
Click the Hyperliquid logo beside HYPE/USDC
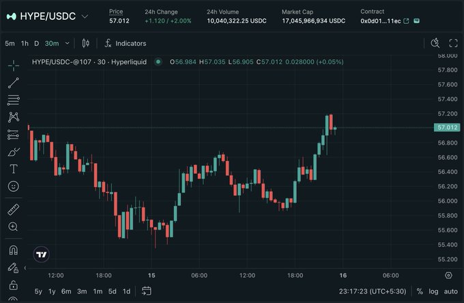pos(11,16)
